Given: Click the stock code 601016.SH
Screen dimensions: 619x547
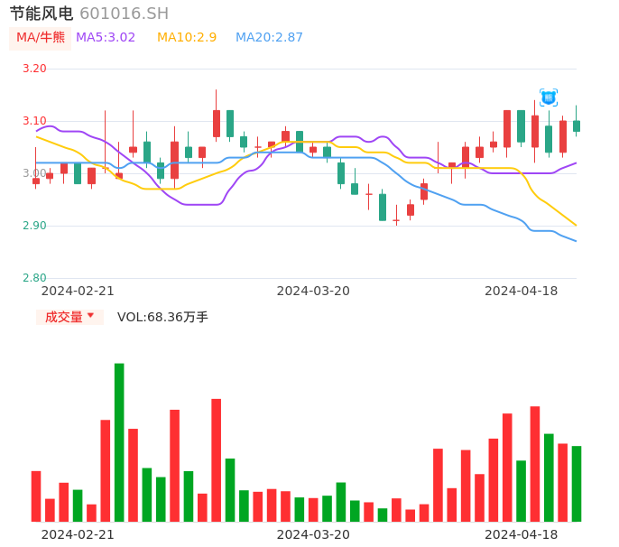Looking at the screenshot, I should (x=124, y=14).
